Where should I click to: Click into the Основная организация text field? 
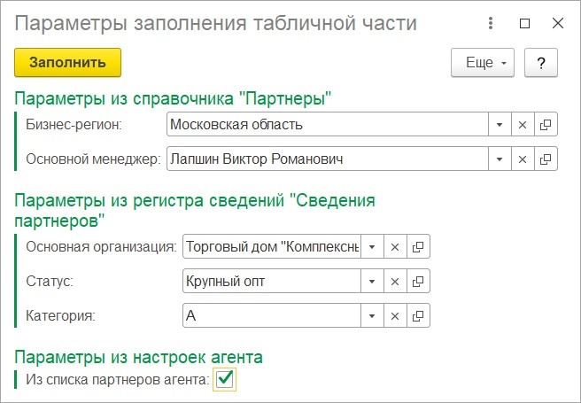[x=272, y=247]
